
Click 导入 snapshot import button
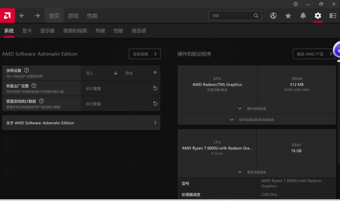101,73
